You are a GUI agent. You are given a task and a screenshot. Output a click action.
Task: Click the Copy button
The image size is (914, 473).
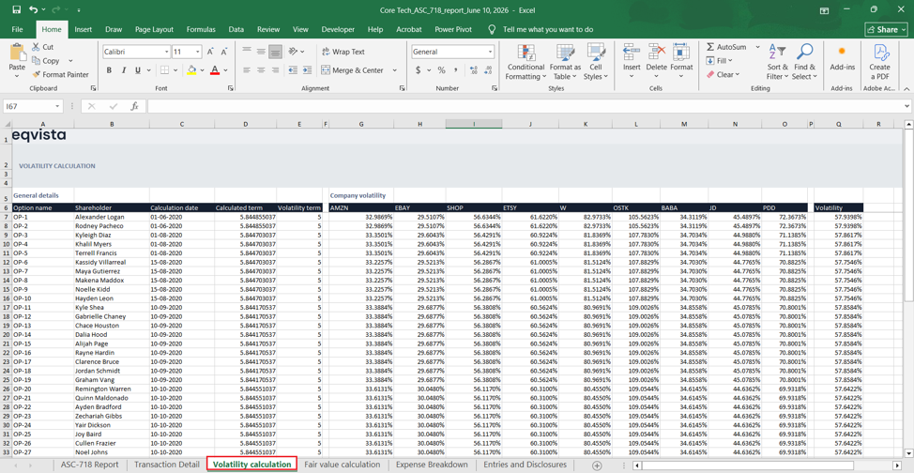45,61
